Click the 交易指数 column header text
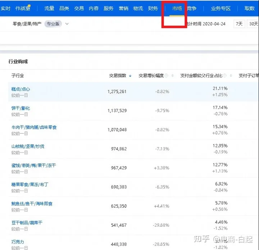This screenshot has width=259, height=250. pos(118,76)
